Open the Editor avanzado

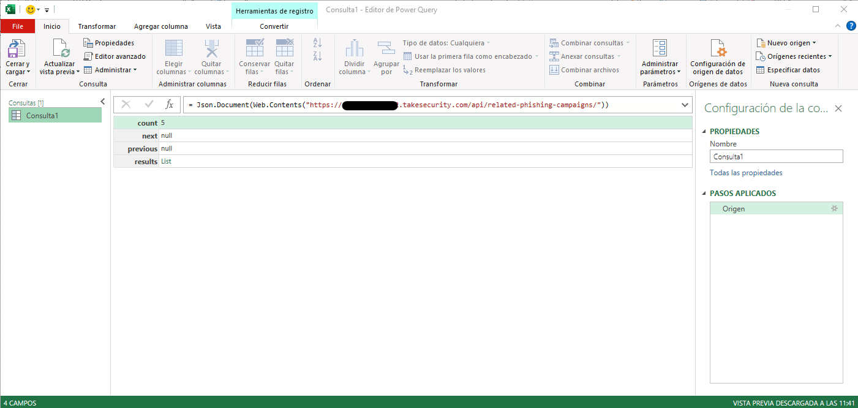pyautogui.click(x=115, y=56)
